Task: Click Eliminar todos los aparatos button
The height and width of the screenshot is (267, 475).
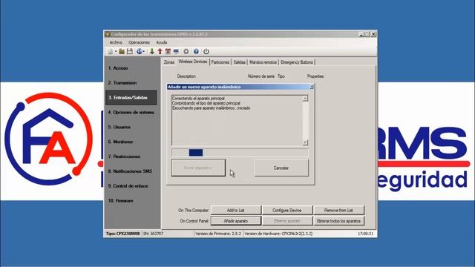Action: pyautogui.click(x=338, y=221)
